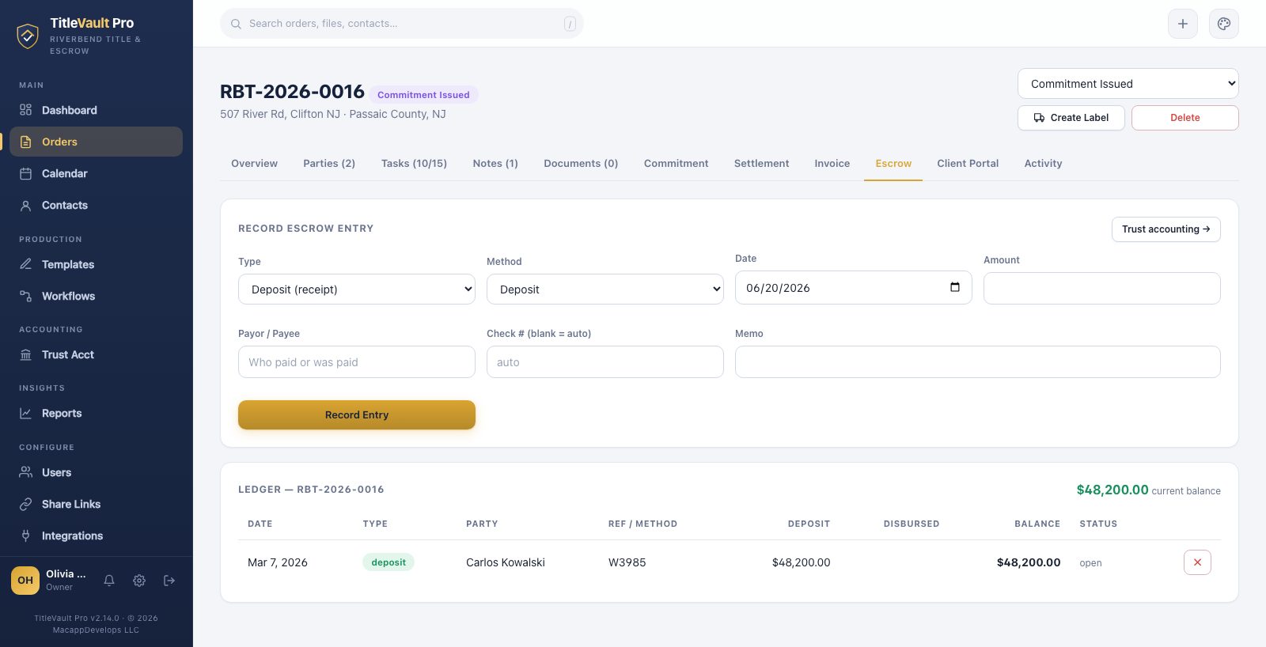Click the OH user avatar
Viewport: 1266px width, 647px height.
pyautogui.click(x=25, y=581)
